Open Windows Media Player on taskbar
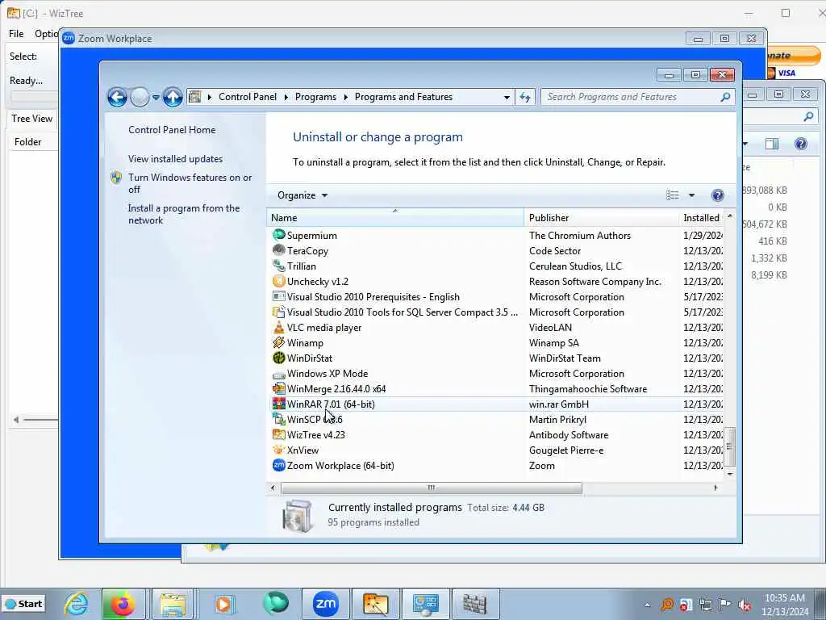 [x=223, y=604]
